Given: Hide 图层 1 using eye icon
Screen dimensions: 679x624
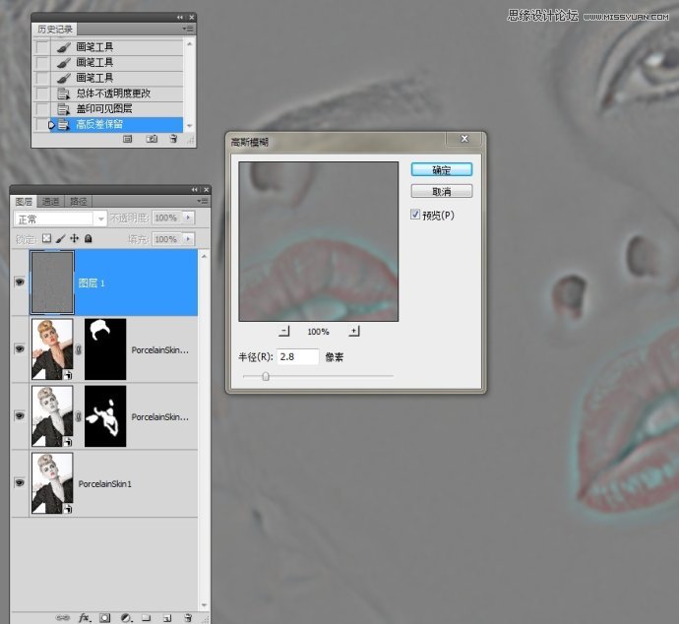Looking at the screenshot, I should 19,281.
